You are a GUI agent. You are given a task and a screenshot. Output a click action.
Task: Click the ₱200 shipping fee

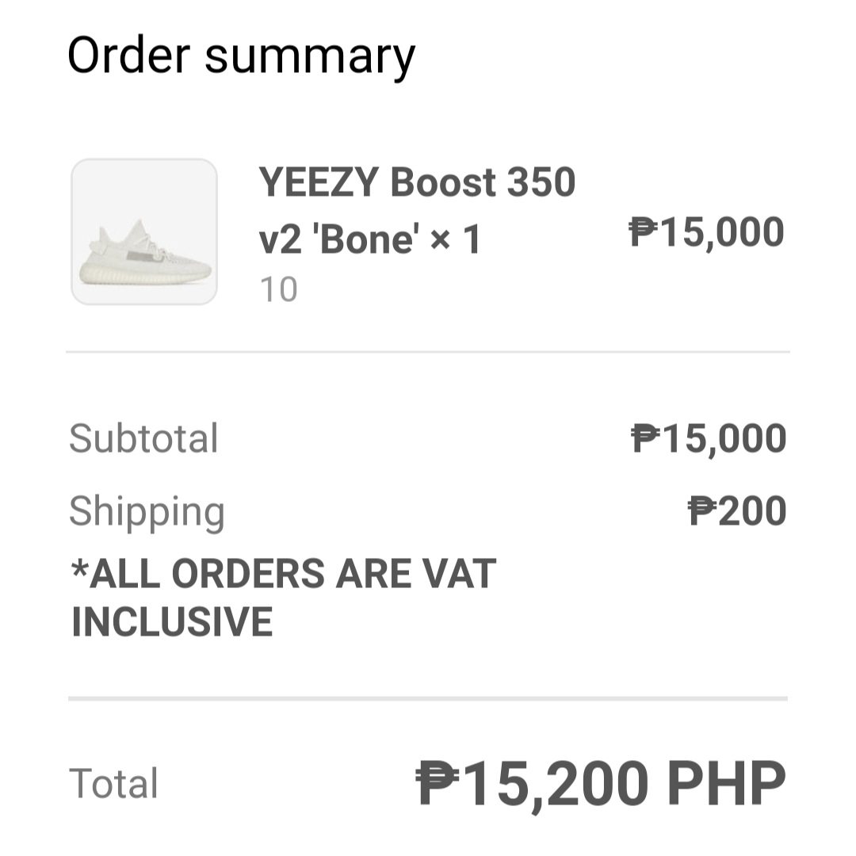pos(737,511)
